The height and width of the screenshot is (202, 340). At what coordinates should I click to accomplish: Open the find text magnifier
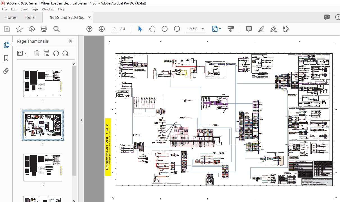56,29
